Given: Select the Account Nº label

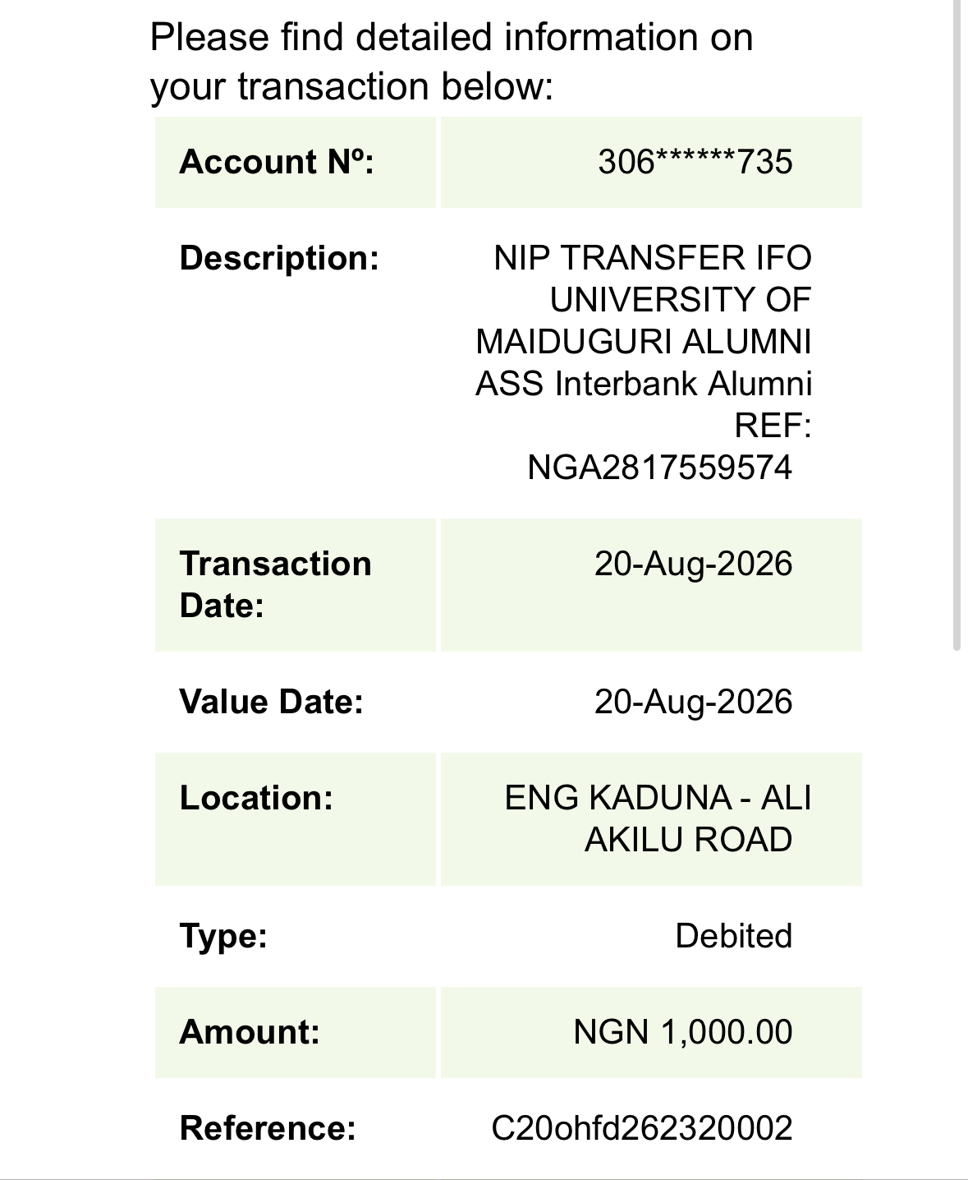Looking at the screenshot, I should click(277, 161).
